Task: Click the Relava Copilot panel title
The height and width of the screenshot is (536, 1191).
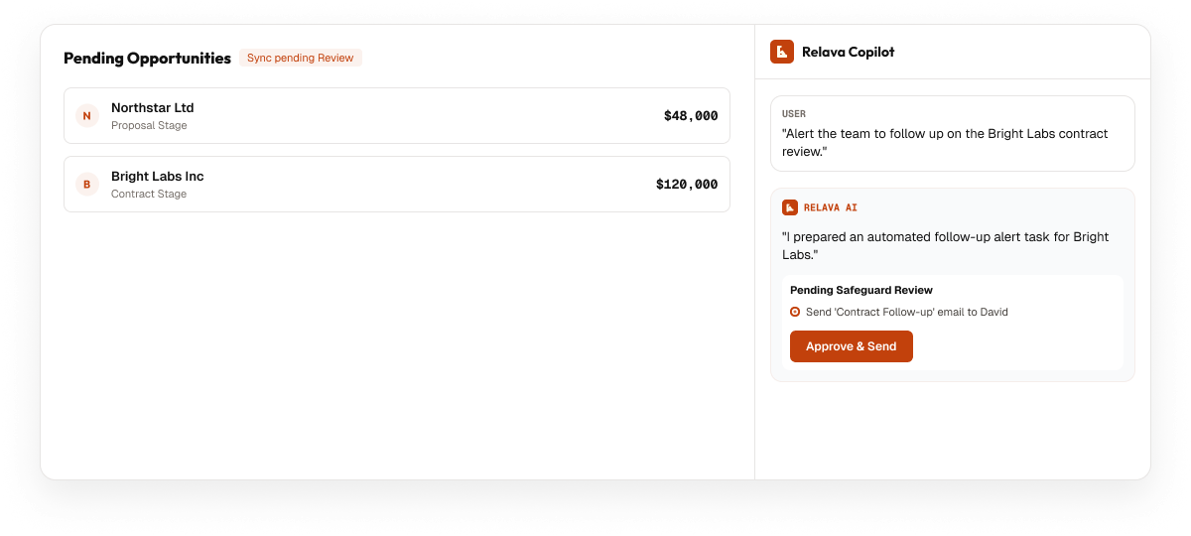Action: (x=849, y=52)
